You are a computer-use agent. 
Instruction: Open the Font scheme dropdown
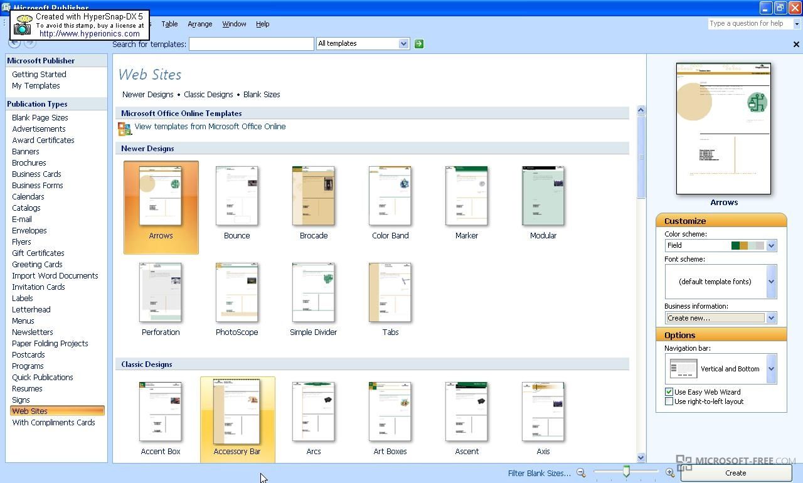click(771, 282)
